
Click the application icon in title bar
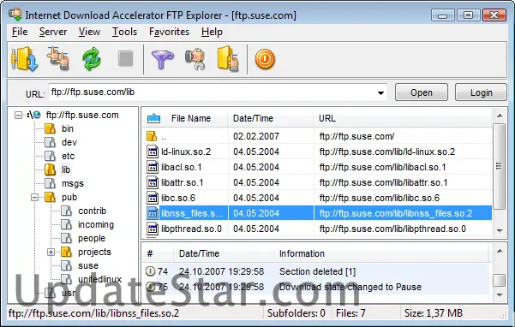[15, 15]
